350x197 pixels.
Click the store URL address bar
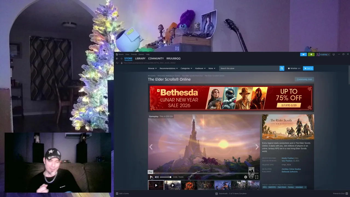point(150,63)
